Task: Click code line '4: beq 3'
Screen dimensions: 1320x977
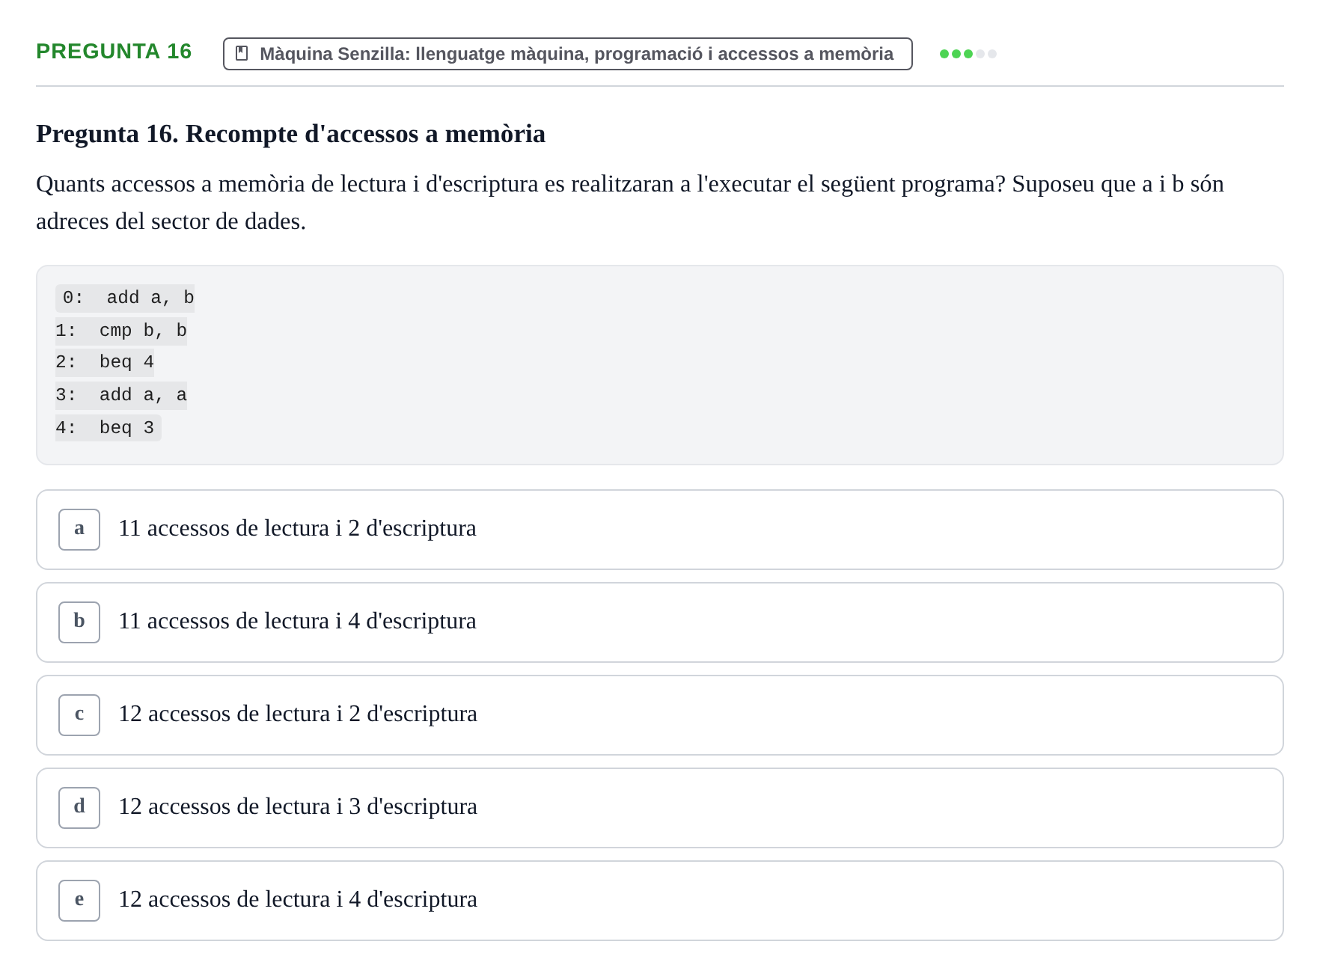Action: tap(108, 427)
